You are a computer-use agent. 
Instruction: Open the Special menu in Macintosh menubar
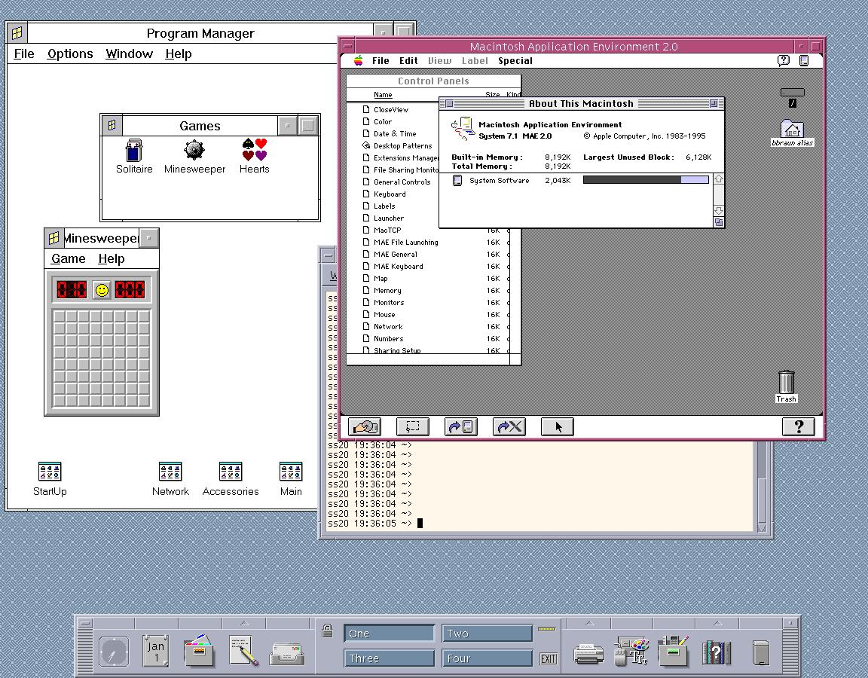(x=515, y=61)
